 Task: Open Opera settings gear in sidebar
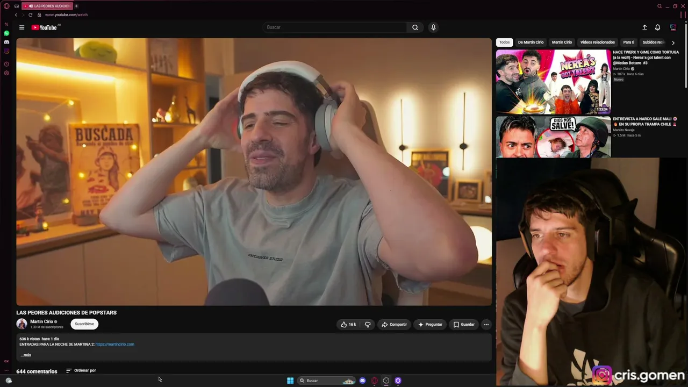[6, 73]
